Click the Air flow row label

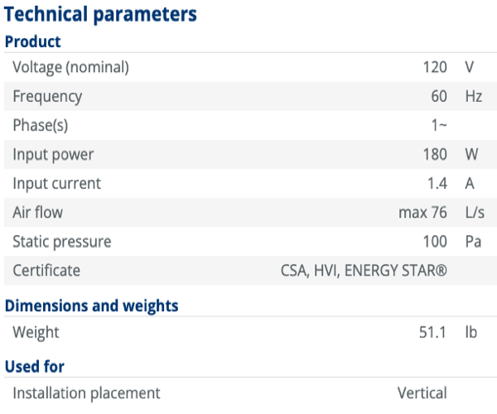[x=38, y=212]
